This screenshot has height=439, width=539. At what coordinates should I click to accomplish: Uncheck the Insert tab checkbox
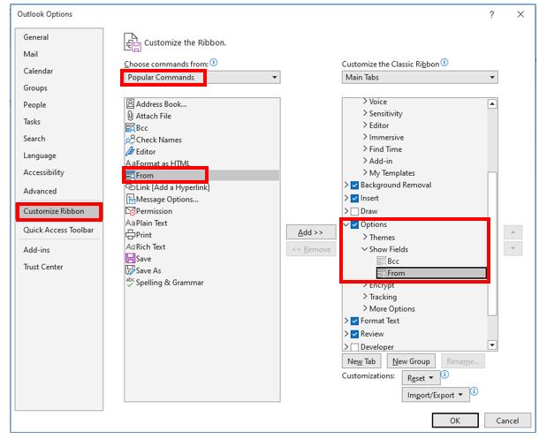(354, 198)
